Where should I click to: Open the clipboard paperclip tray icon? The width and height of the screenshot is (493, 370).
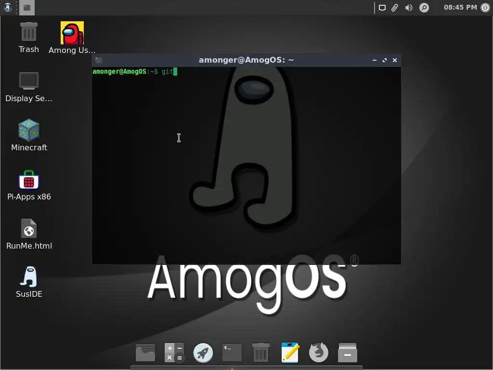(395, 8)
